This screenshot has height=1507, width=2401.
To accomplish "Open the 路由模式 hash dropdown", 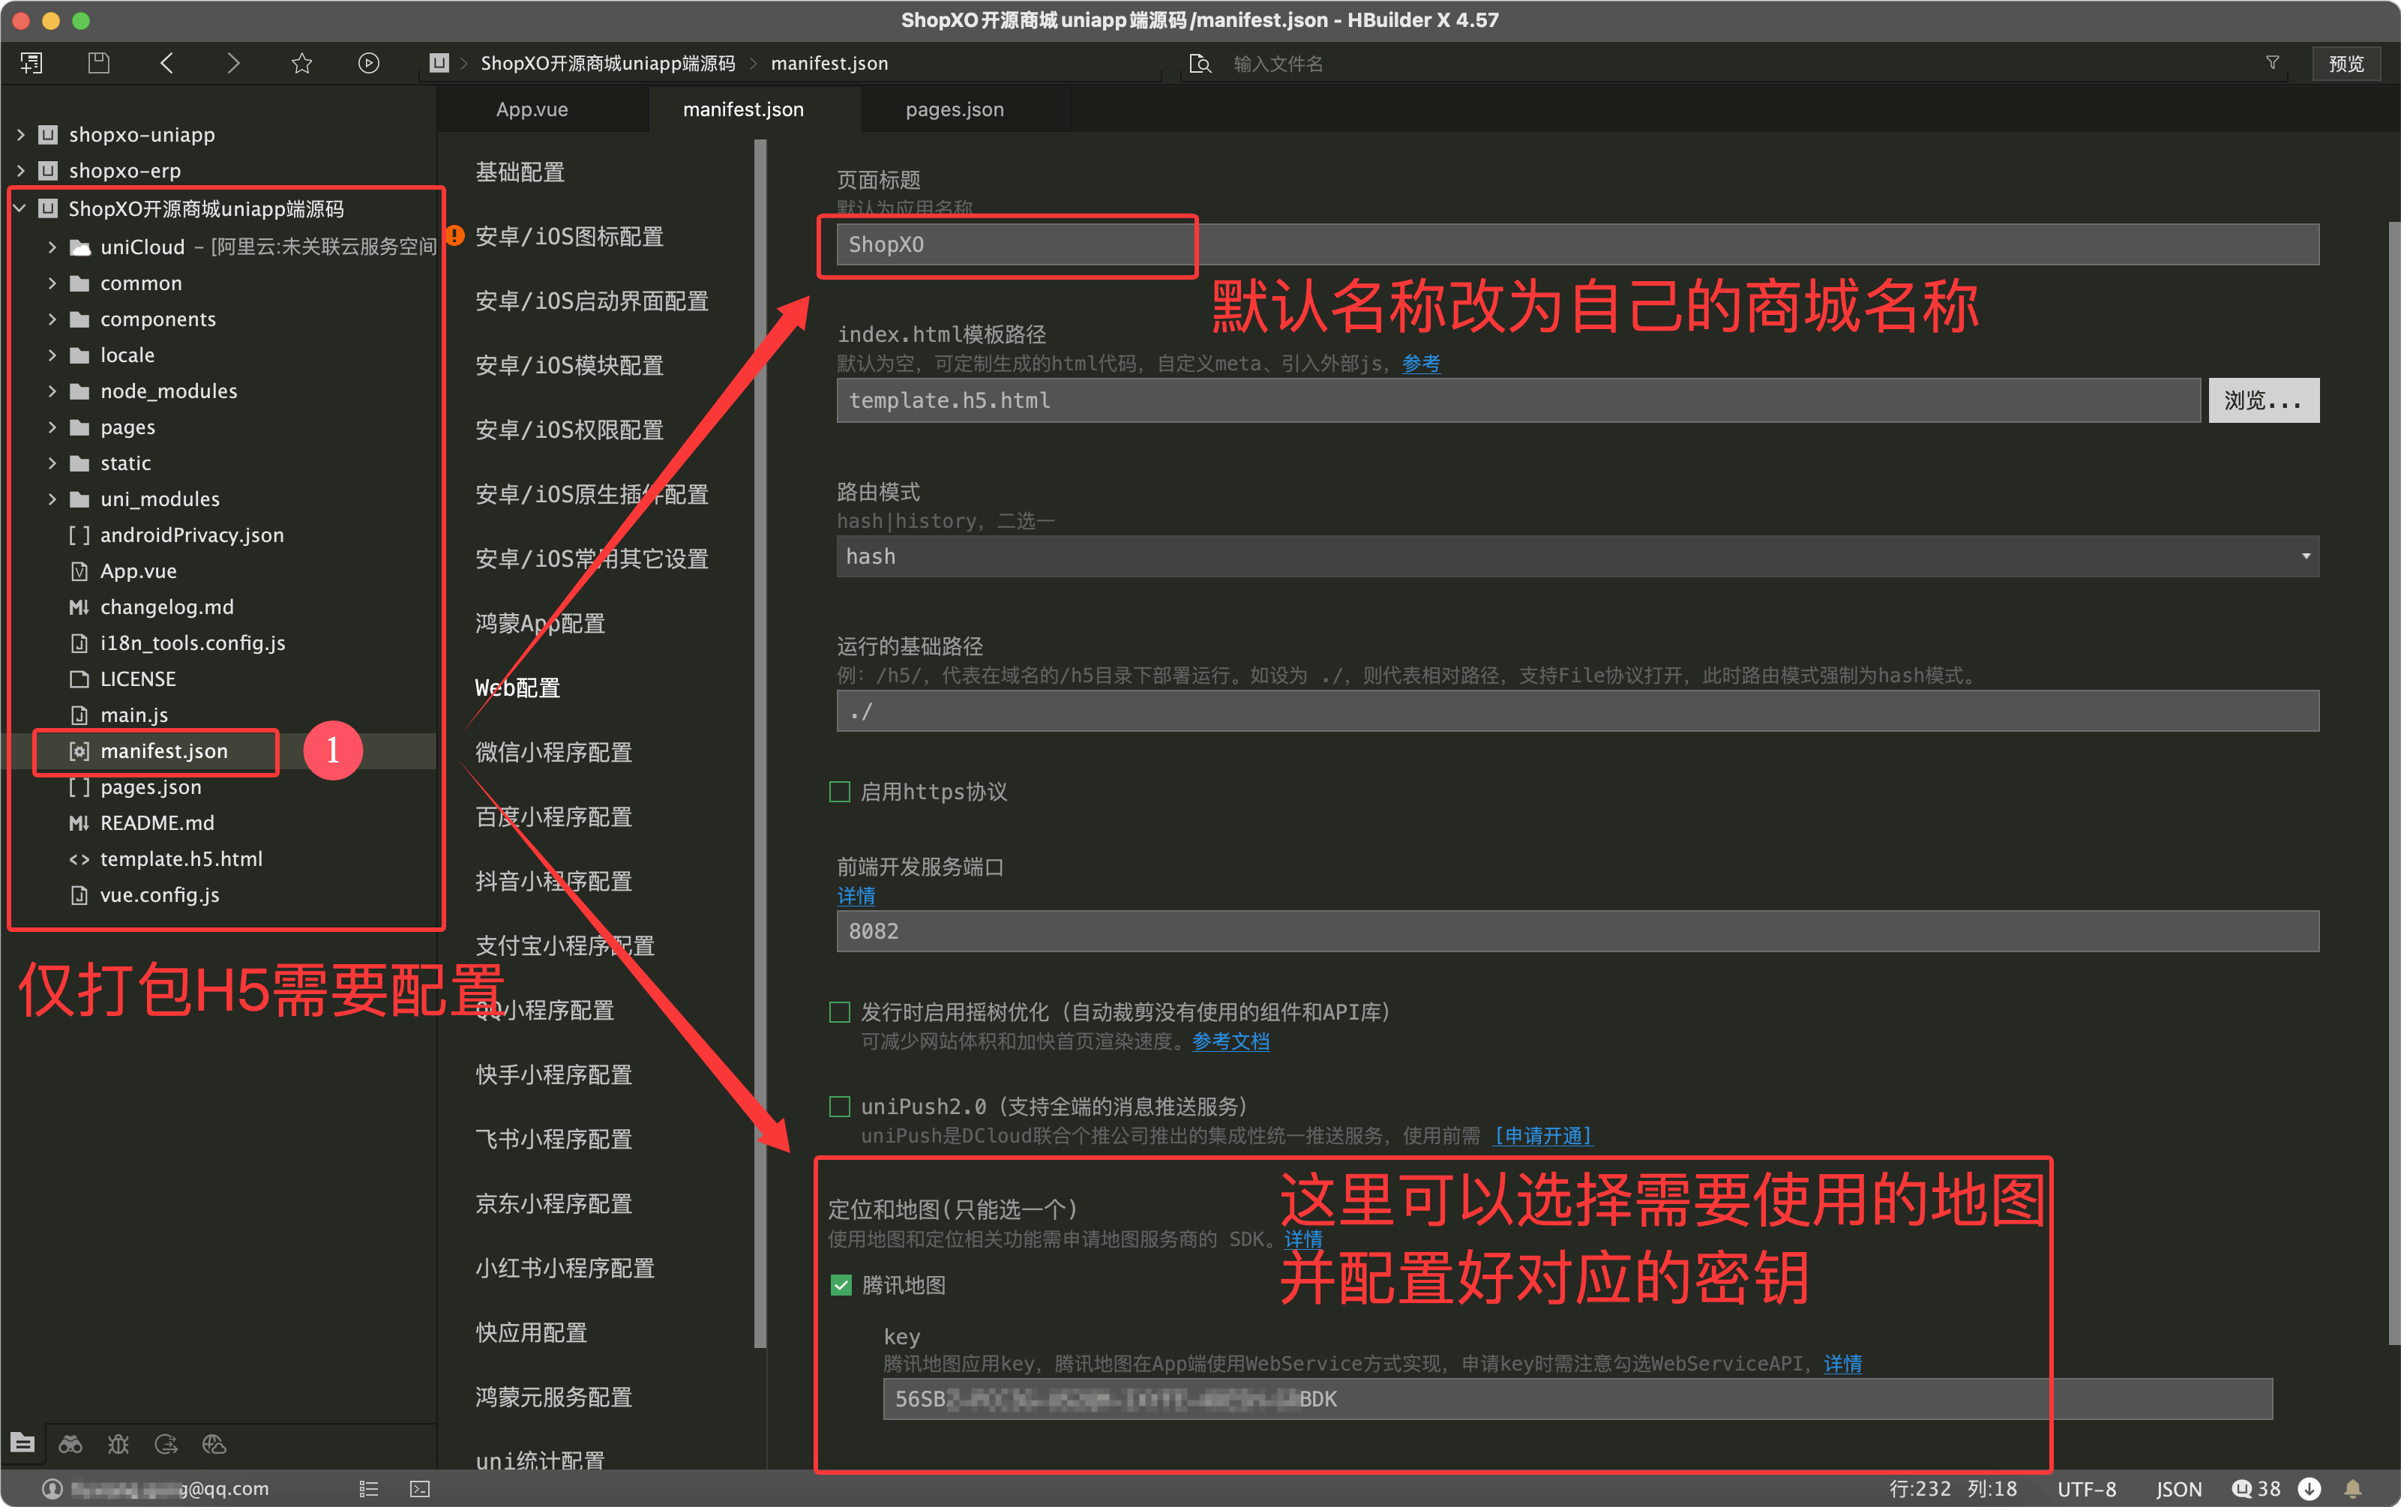I will click(x=1578, y=556).
